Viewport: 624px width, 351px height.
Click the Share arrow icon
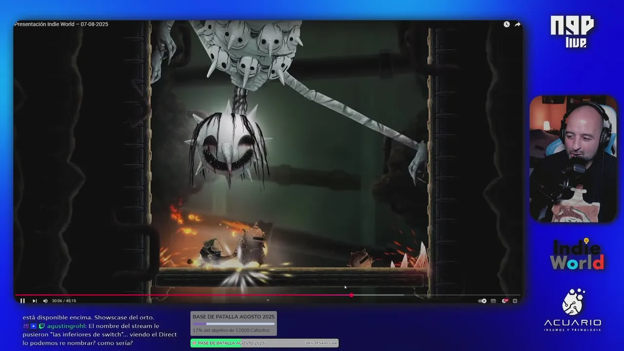pyautogui.click(x=518, y=24)
